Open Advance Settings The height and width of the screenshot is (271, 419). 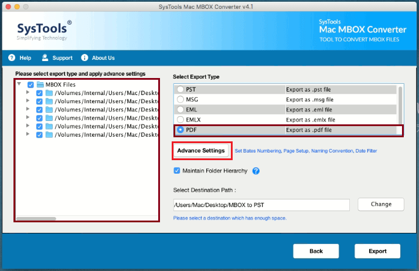201,151
